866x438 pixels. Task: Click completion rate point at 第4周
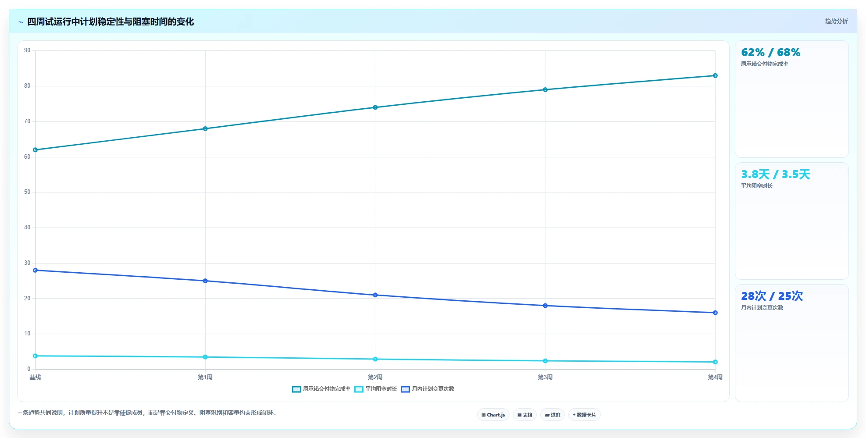click(715, 76)
